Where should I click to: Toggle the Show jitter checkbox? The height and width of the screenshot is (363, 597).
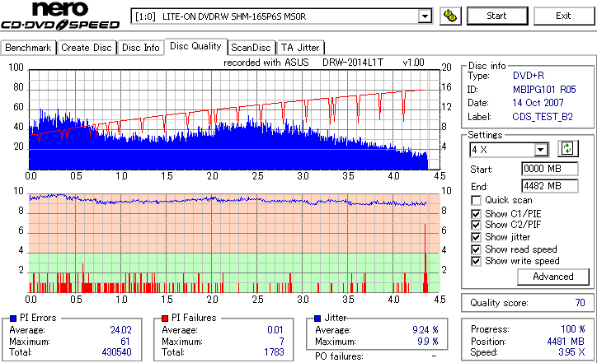[476, 237]
